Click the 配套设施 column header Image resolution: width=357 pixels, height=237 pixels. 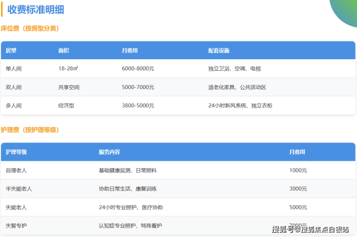[219, 51]
